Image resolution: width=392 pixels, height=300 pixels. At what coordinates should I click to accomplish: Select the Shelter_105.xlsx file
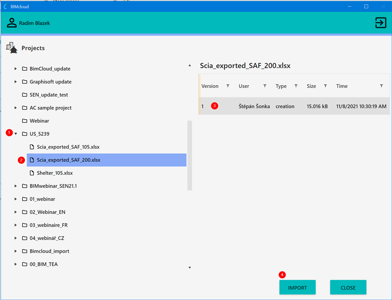tap(55, 173)
